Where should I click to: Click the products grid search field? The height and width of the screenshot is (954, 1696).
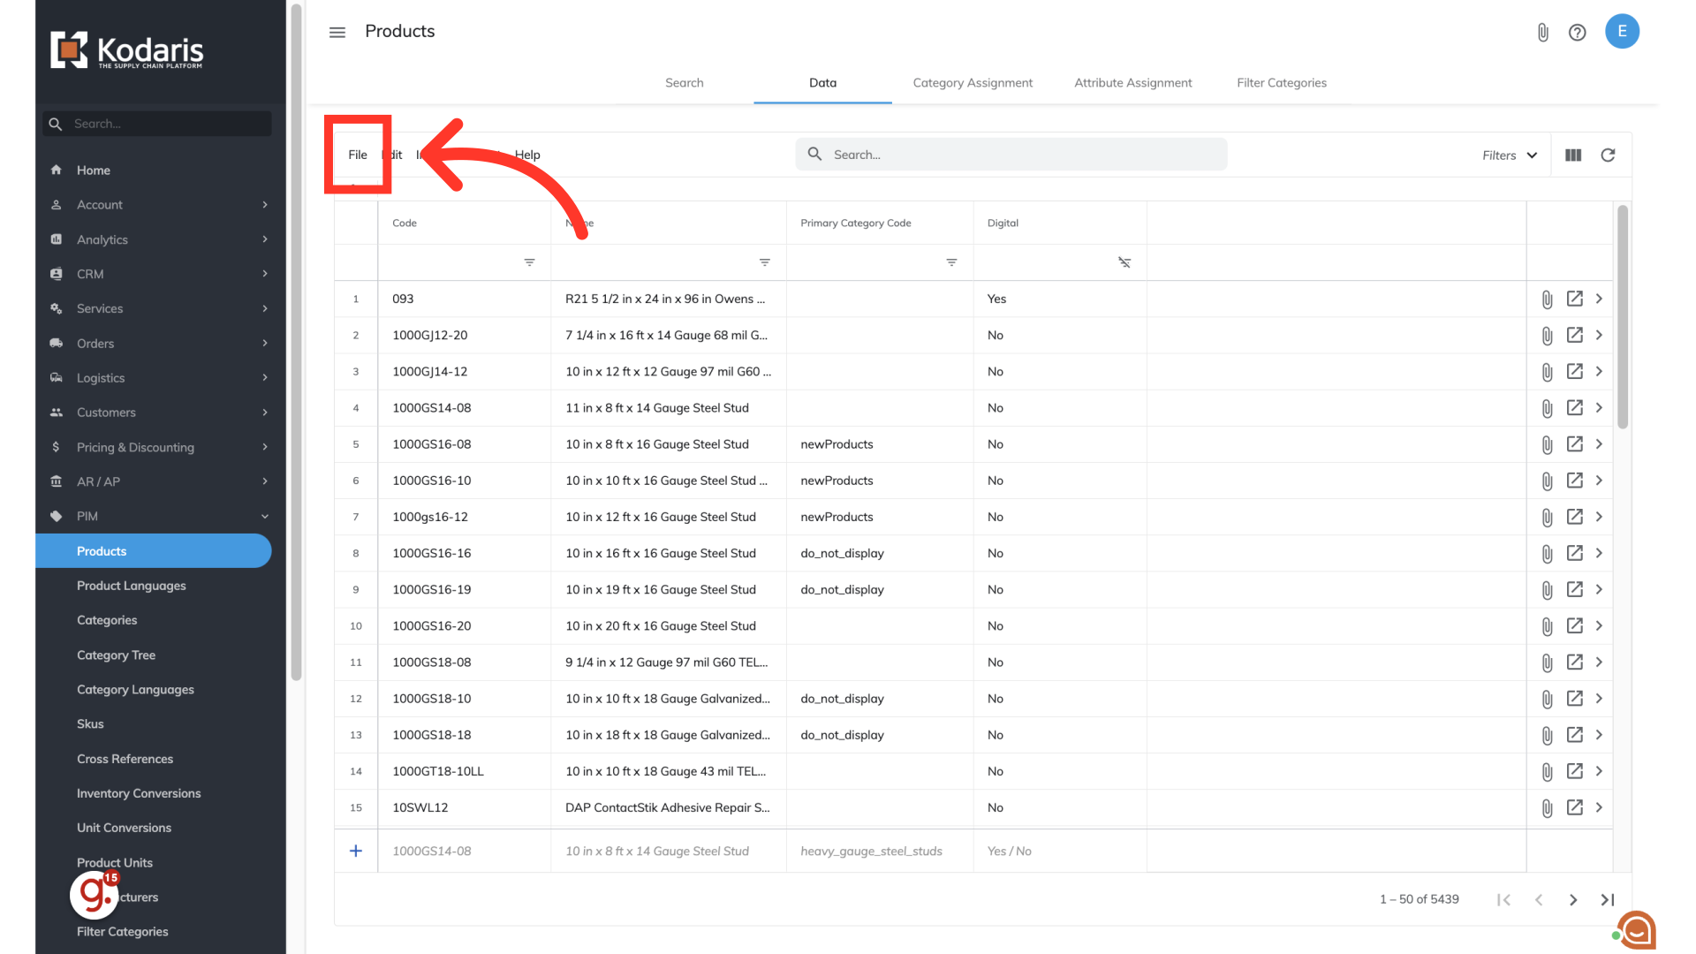pyautogui.click(x=1016, y=155)
